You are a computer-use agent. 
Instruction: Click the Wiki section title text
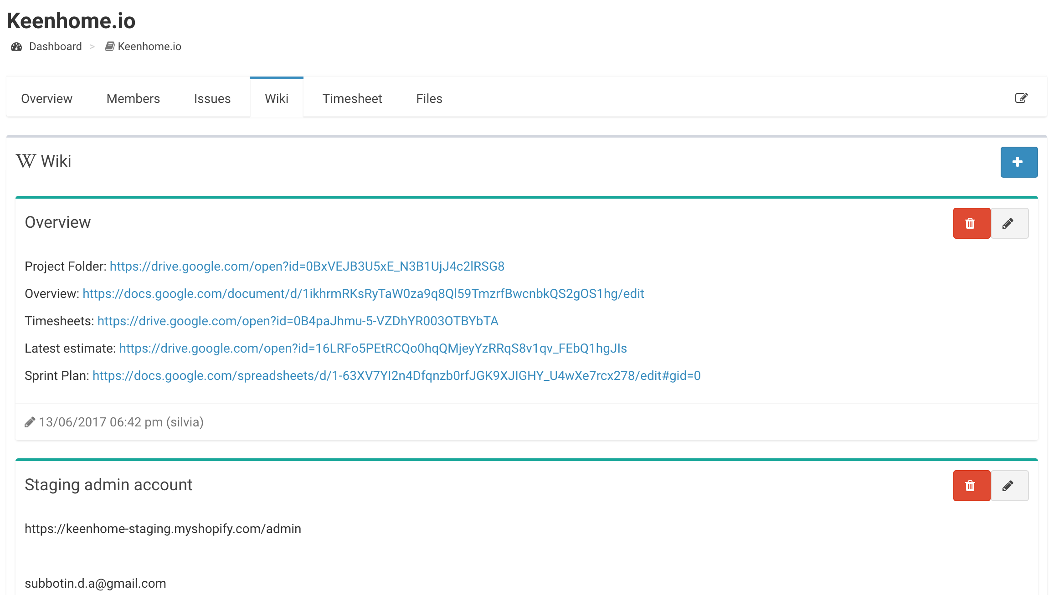pos(56,161)
